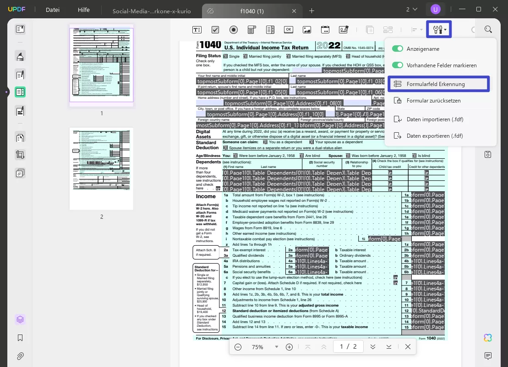Screen dimensions: 508x367
Task: Open the zoom percentage dropdown
Action: coord(277,347)
